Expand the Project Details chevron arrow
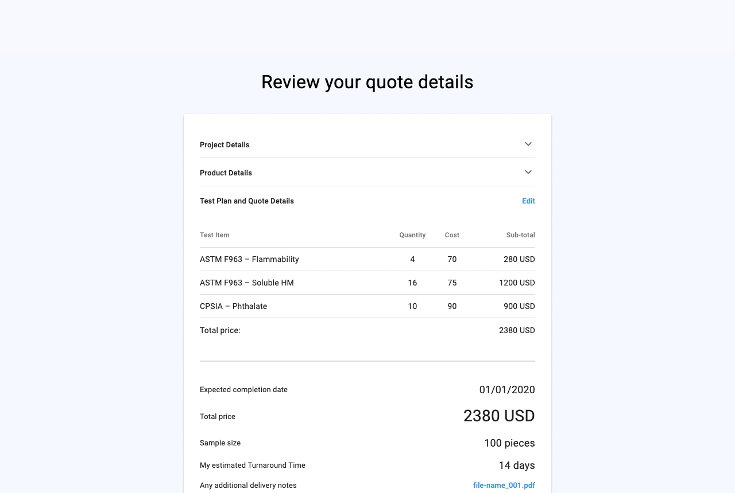 tap(528, 144)
